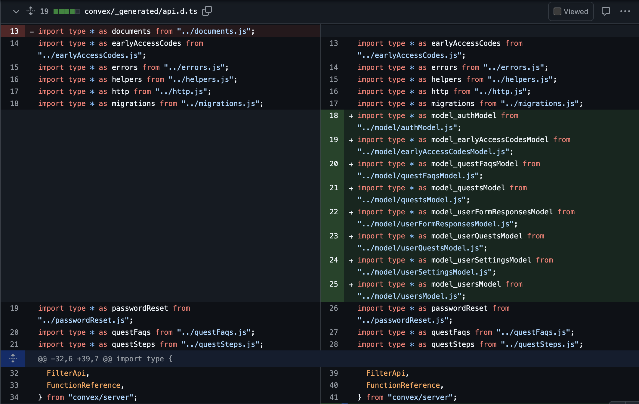Click earlyAccessCodes identifier on left line 14
This screenshot has height=404, width=639.
(147, 43)
